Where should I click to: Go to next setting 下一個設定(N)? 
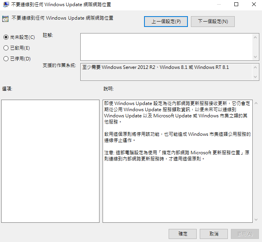point(213,22)
